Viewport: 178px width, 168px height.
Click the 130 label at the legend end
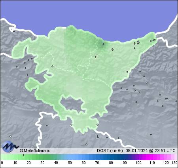click(x=174, y=163)
